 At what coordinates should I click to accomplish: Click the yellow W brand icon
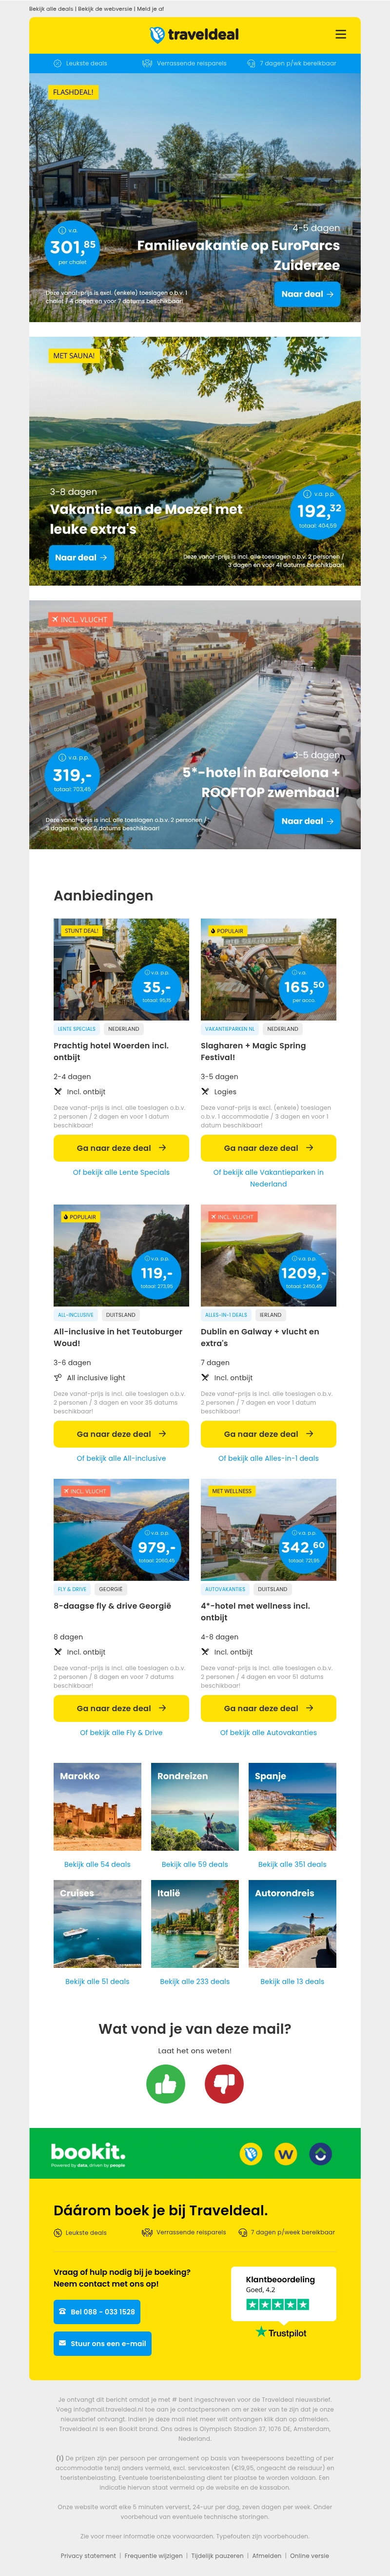pyautogui.click(x=286, y=2153)
